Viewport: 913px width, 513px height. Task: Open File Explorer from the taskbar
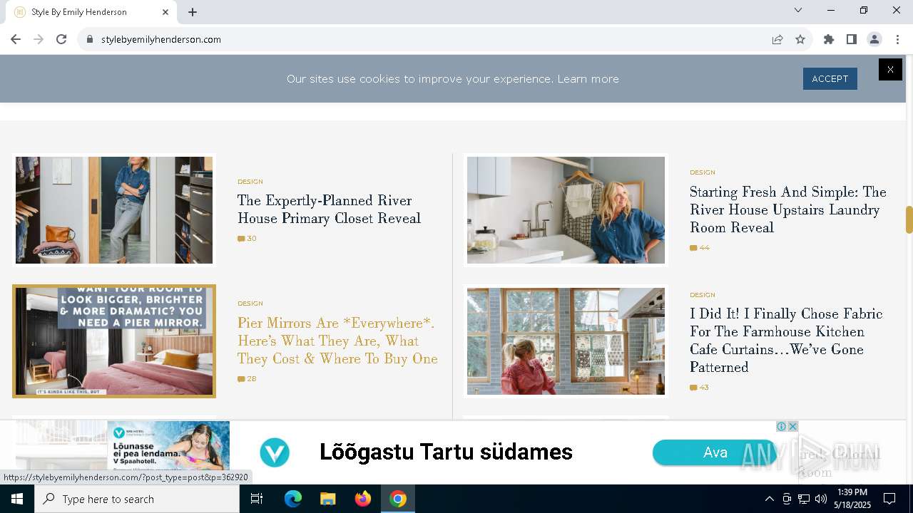pyautogui.click(x=327, y=499)
